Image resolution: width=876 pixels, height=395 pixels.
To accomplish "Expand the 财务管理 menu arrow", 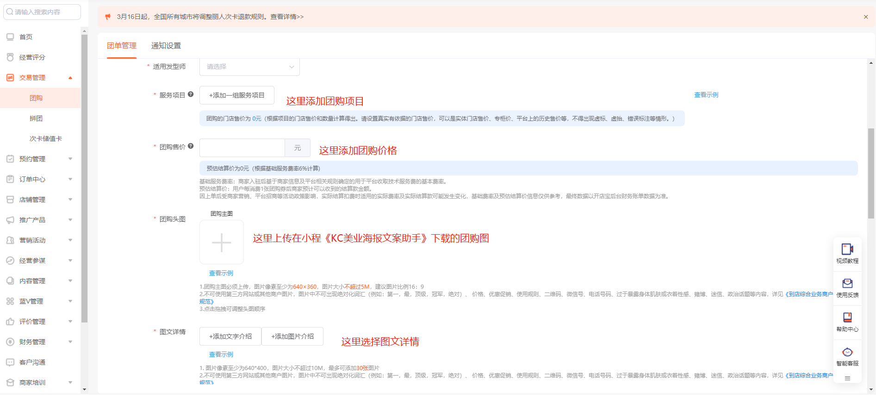I will tap(70, 342).
